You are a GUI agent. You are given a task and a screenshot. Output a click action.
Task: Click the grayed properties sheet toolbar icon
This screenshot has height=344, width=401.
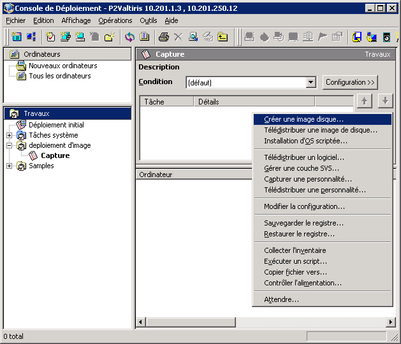(337, 37)
